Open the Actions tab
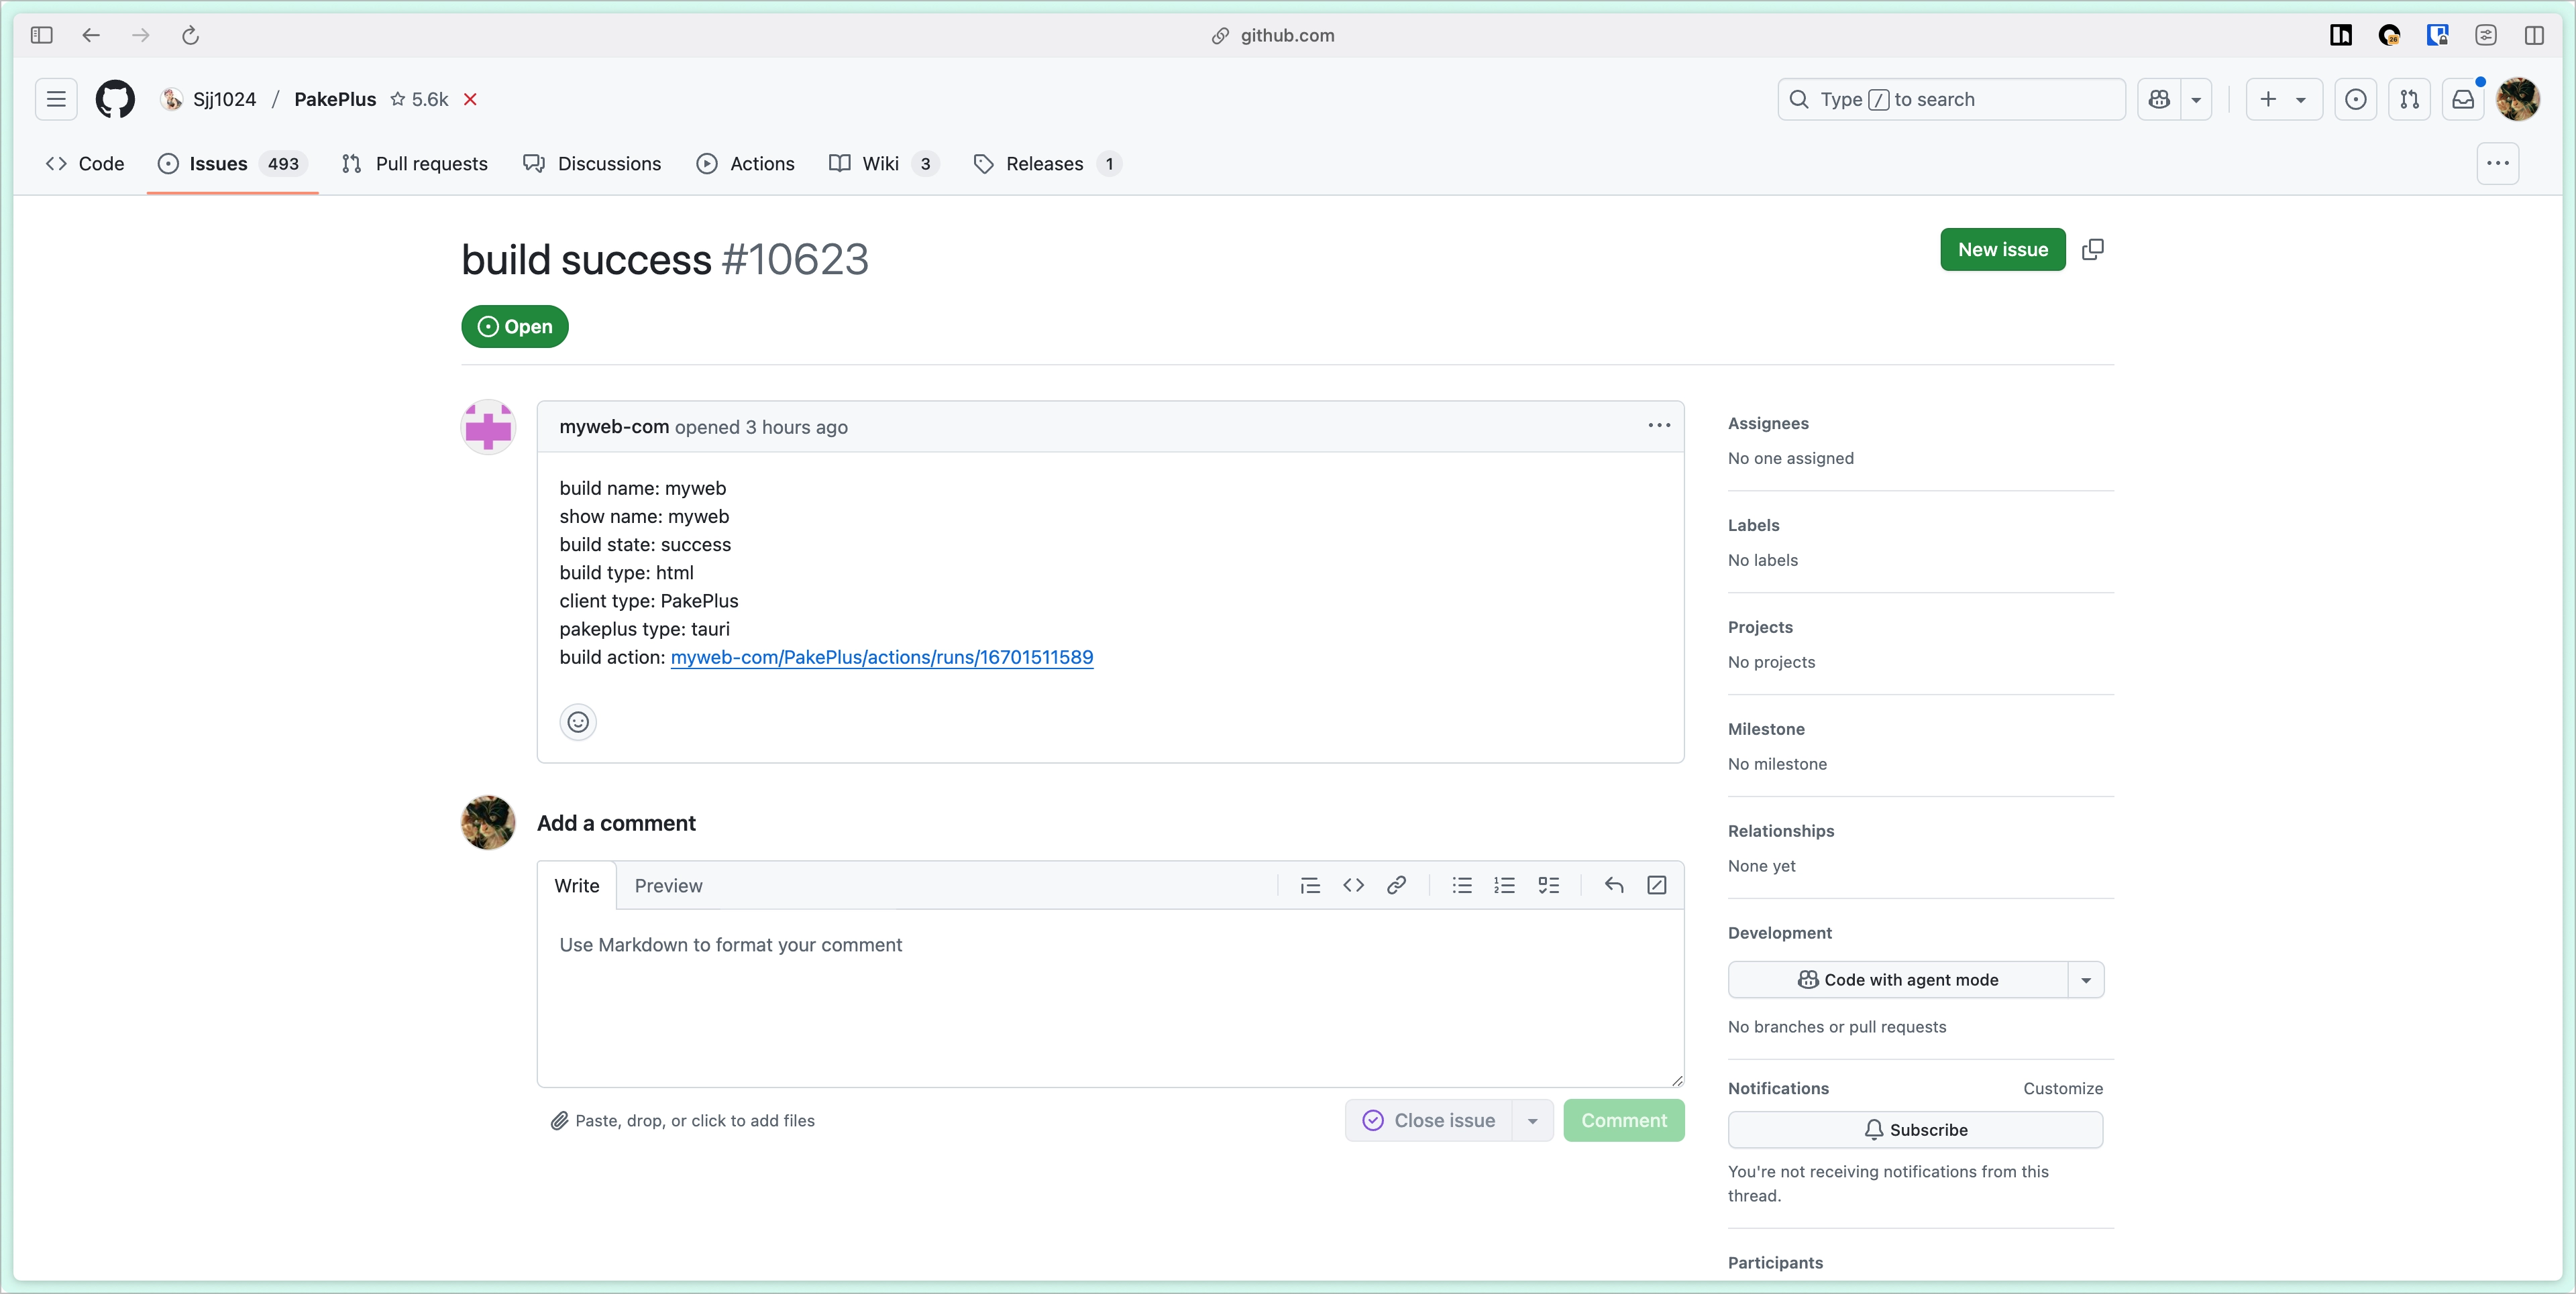This screenshot has height=1294, width=2576. coord(746,164)
